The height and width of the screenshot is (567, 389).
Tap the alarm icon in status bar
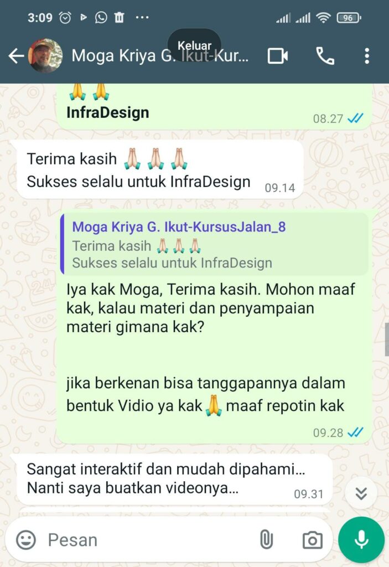coord(65,17)
